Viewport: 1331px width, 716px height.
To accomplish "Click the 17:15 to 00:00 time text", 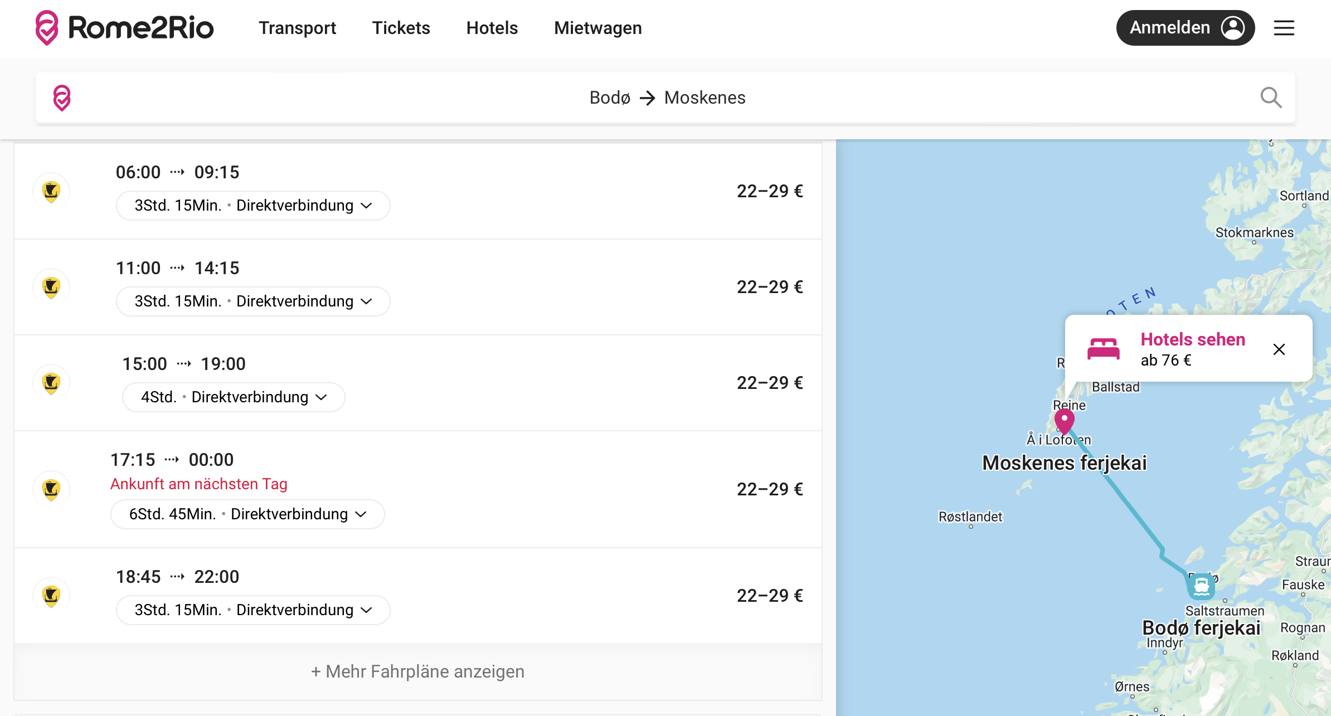I will click(x=172, y=460).
